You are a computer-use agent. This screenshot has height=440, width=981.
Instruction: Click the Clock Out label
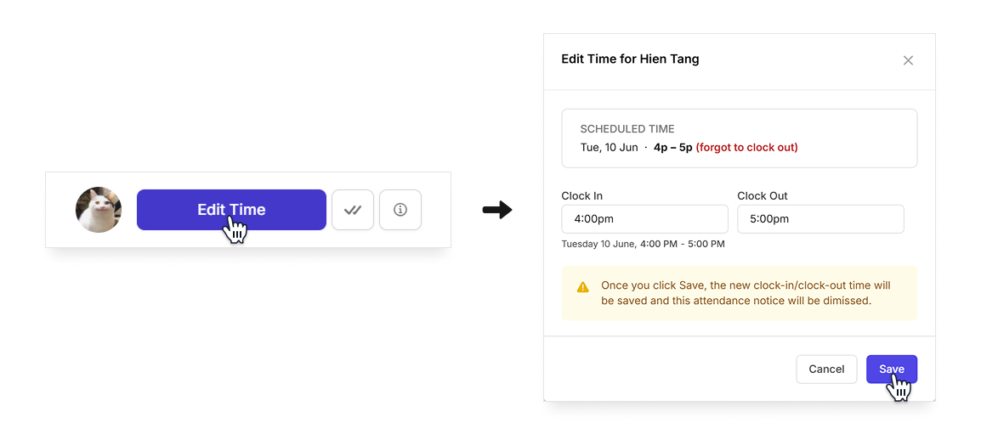coord(762,195)
